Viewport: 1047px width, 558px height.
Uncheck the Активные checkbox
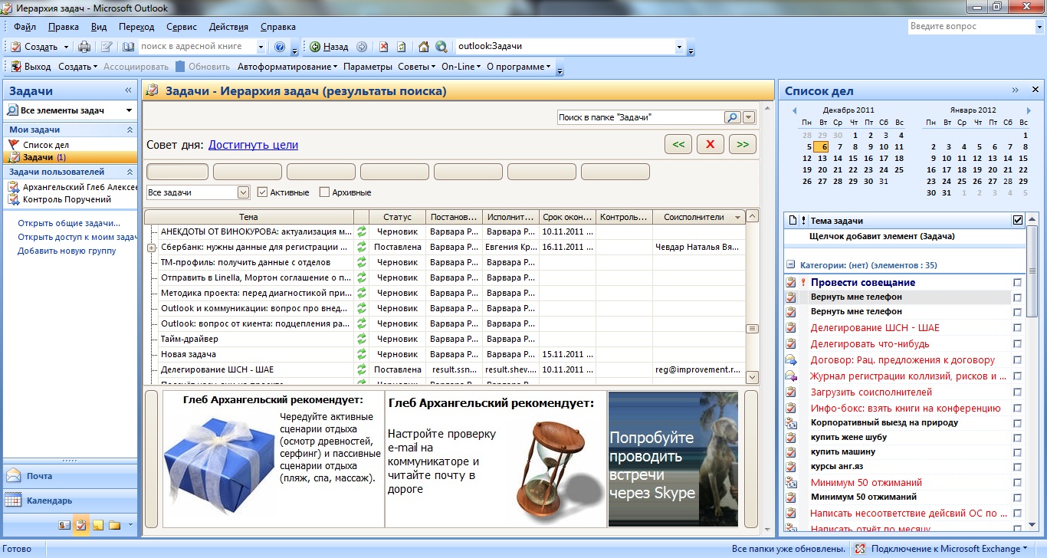(263, 192)
